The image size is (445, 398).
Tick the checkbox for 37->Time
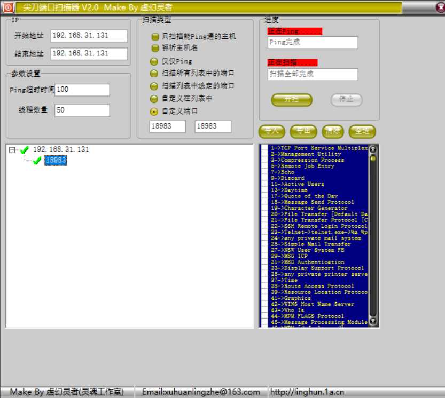264,280
